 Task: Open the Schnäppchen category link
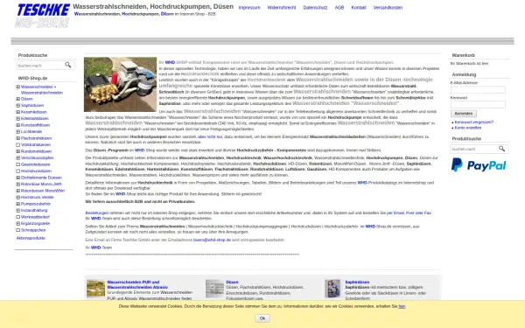click(x=33, y=230)
